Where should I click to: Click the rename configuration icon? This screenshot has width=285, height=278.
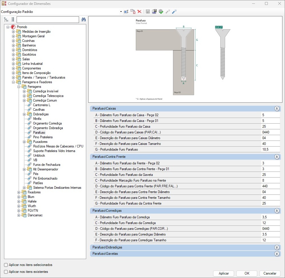pyautogui.click(x=126, y=12)
